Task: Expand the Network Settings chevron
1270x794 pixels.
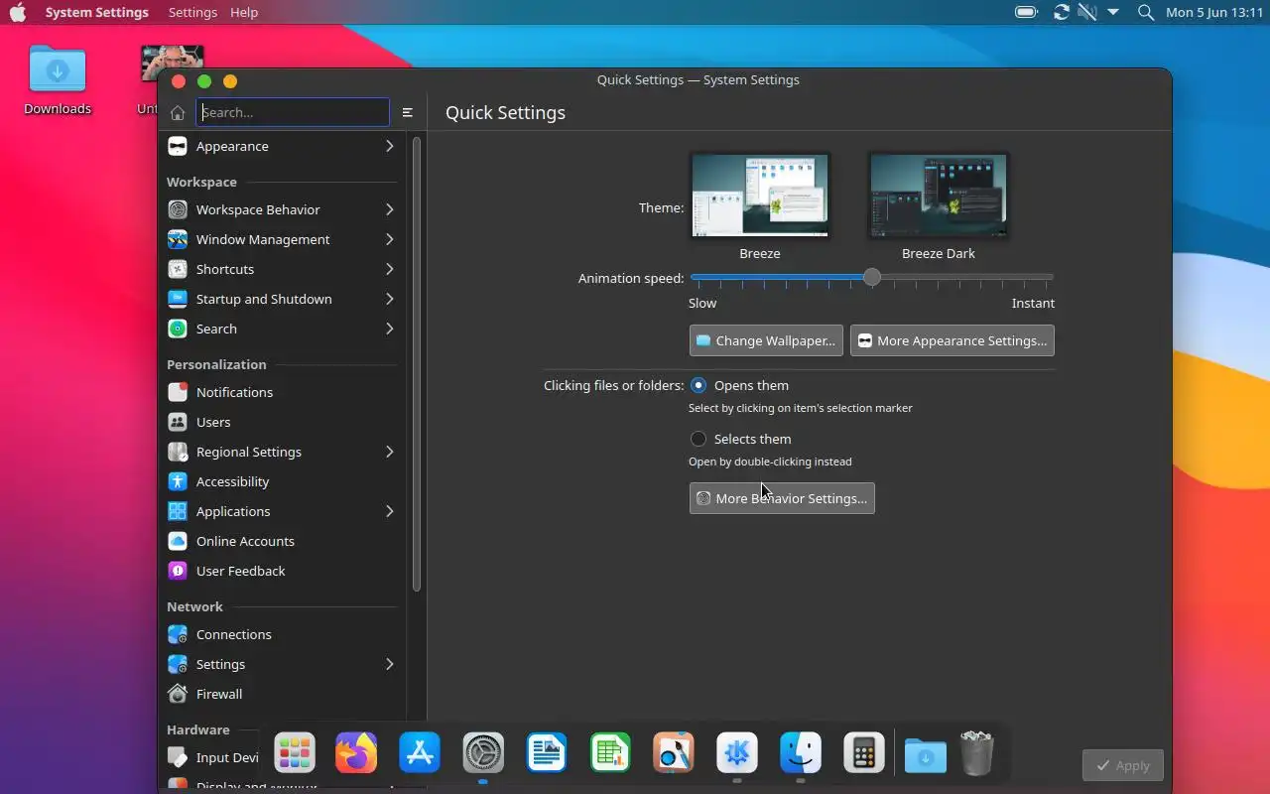Action: [390, 664]
